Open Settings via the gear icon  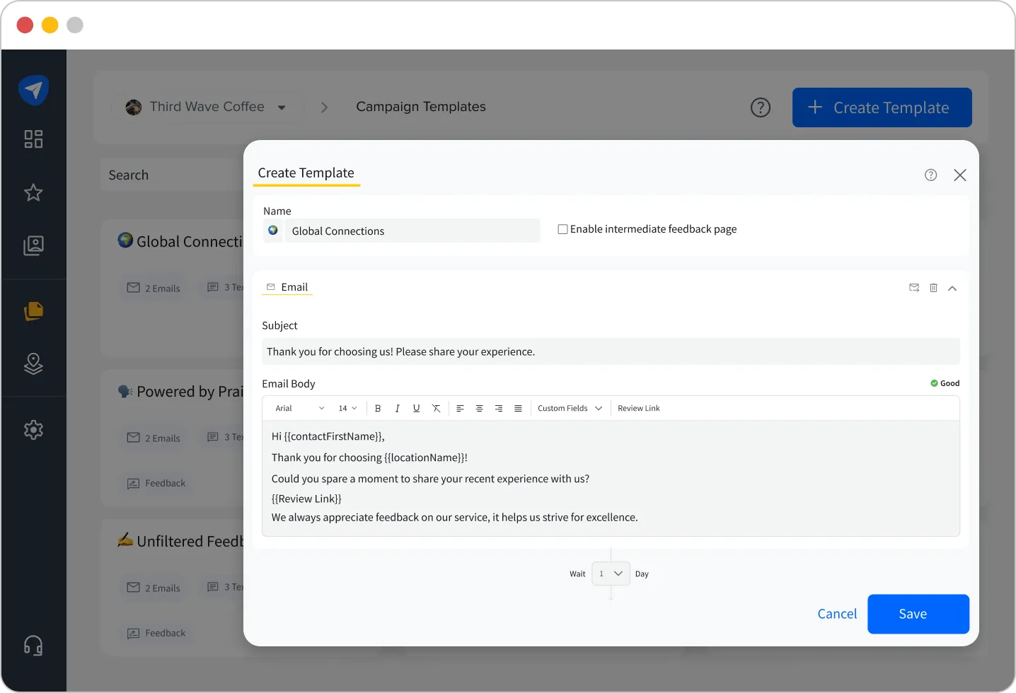coord(33,429)
